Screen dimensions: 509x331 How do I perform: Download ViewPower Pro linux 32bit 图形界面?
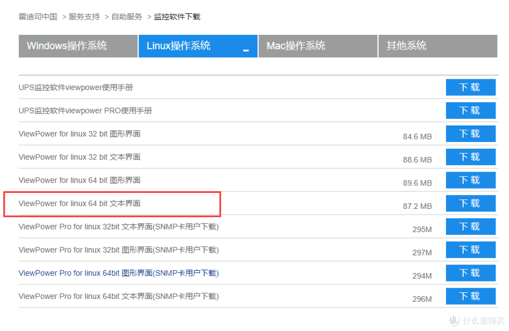[470, 249]
